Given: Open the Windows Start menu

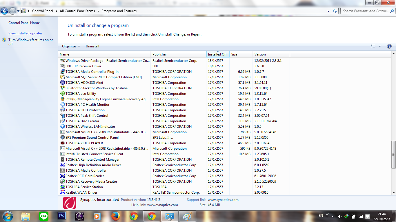Looking at the screenshot, I should pos(7,216).
